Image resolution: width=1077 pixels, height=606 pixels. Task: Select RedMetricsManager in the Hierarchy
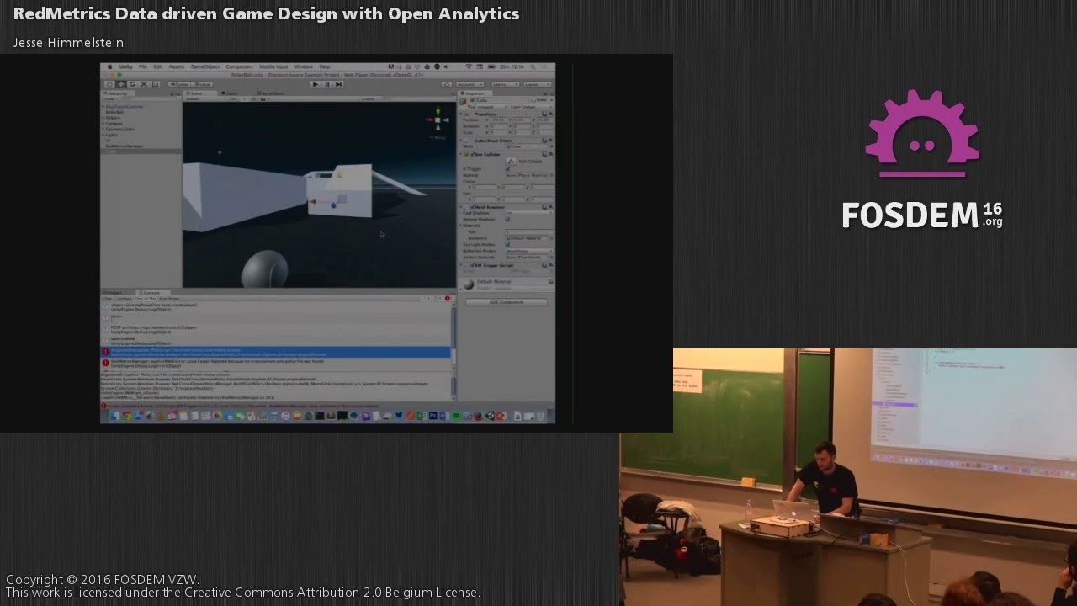click(125, 146)
